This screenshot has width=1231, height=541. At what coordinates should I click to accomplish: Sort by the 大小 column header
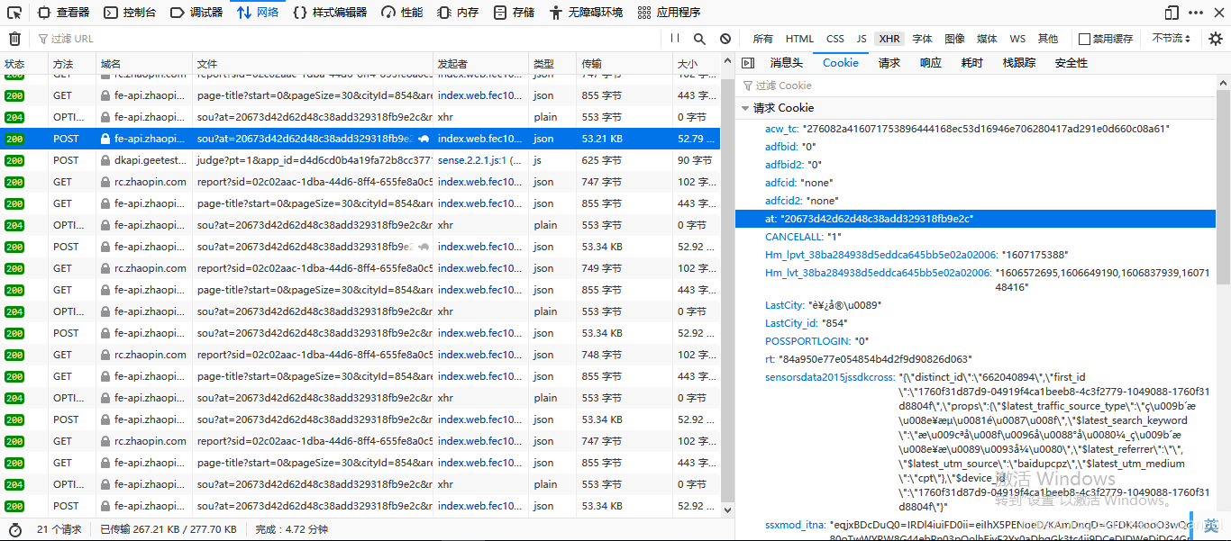pos(696,63)
